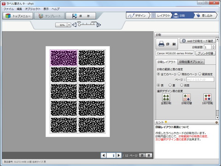Switch to the レイアウト step tab
This screenshot has width=221, height=166.
pos(161,15)
